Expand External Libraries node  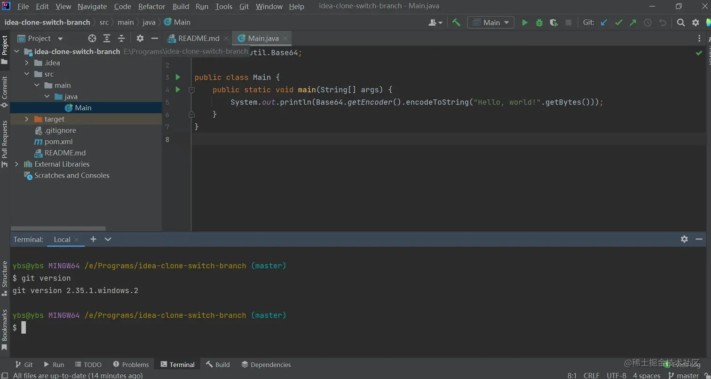(17, 164)
